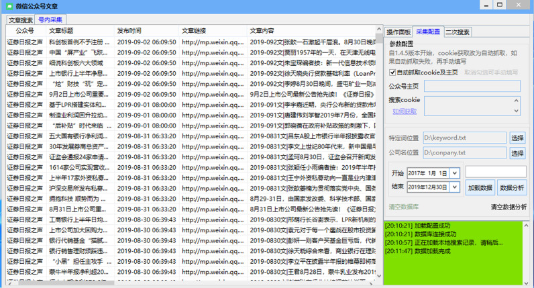Screen dimensions: 534x288
Task: Maximize the 微信公众号文章 window
Action: (x=500, y=5)
